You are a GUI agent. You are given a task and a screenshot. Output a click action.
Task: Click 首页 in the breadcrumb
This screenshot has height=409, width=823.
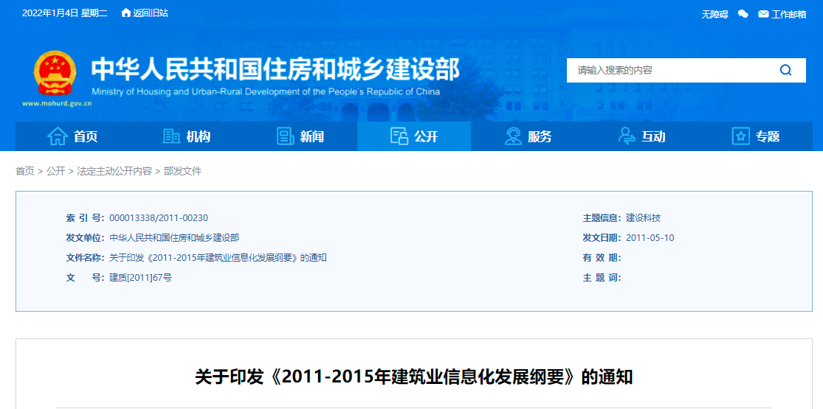[24, 171]
